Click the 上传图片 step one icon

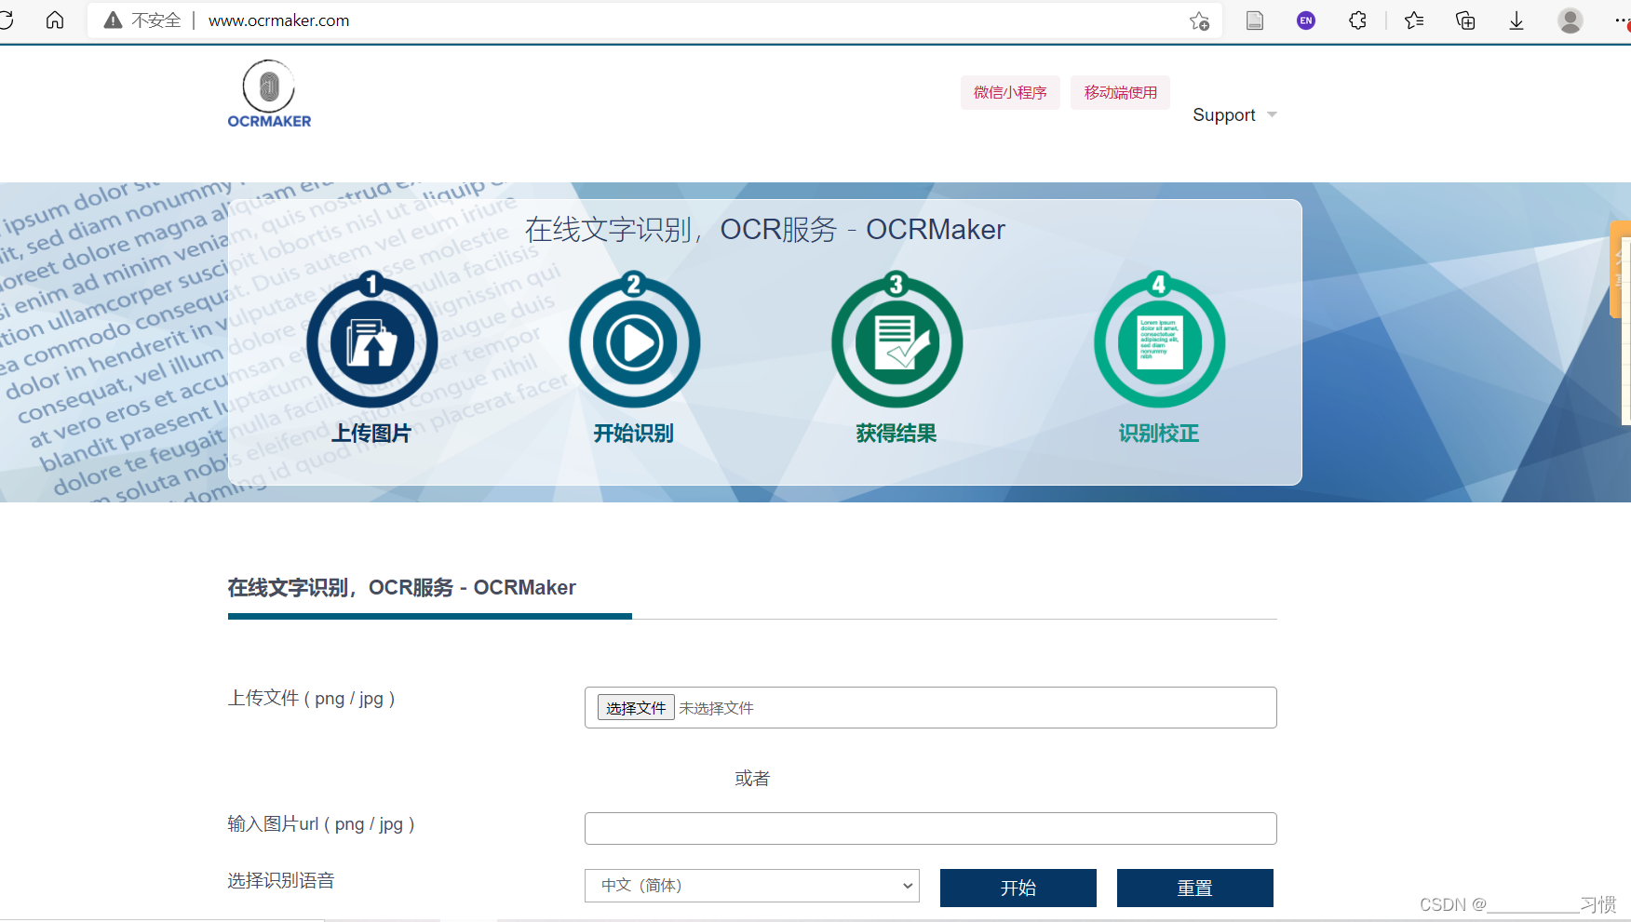371,341
